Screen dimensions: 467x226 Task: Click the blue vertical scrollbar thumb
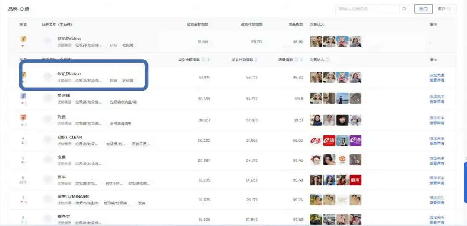point(466,182)
